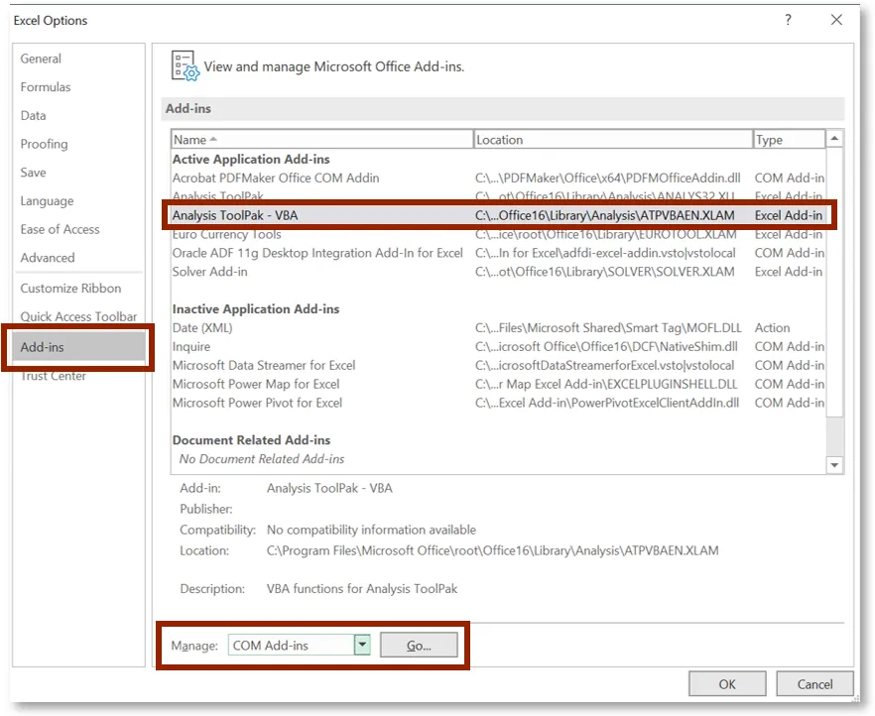Sort add-ins by the Location column header
The width and height of the screenshot is (875, 716).
point(612,140)
